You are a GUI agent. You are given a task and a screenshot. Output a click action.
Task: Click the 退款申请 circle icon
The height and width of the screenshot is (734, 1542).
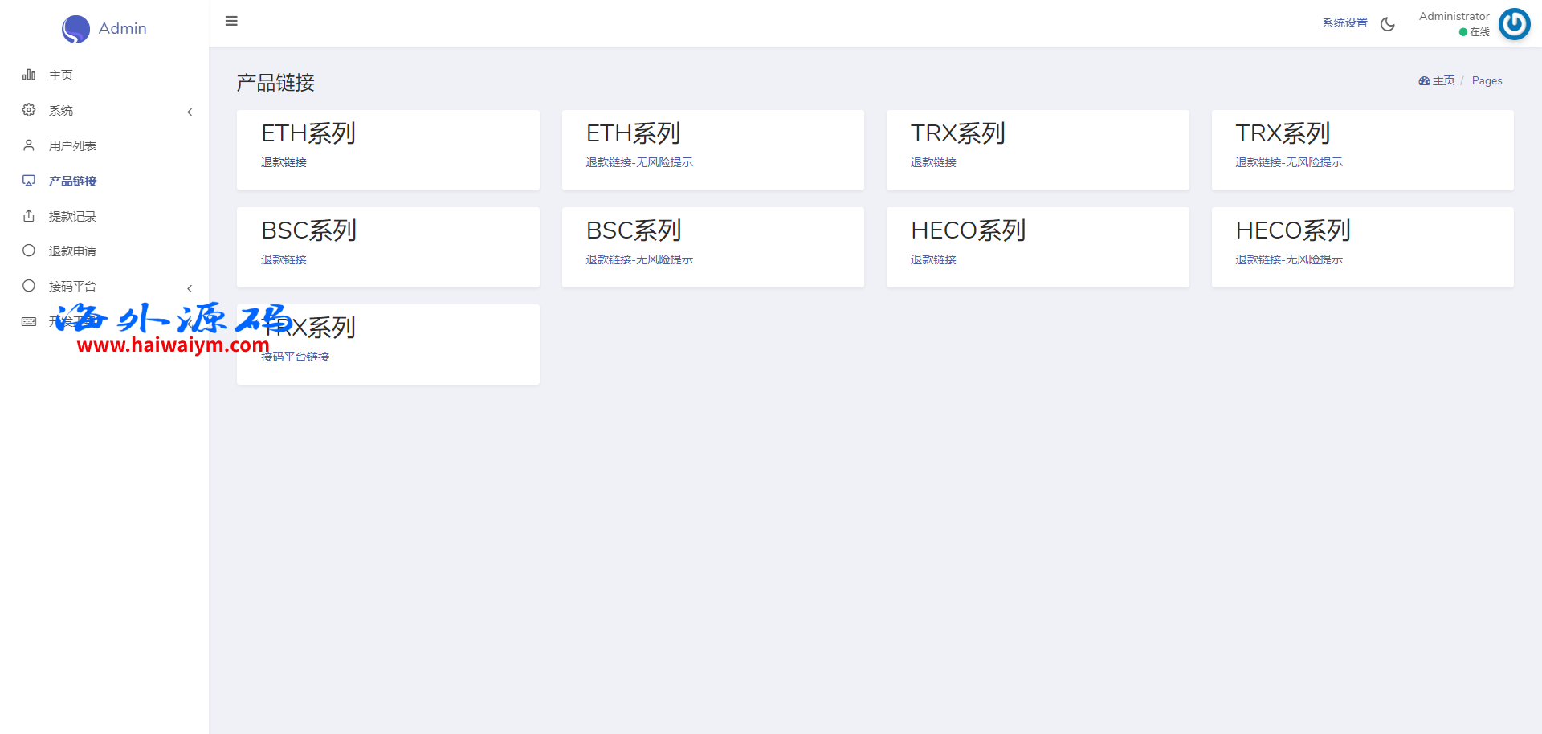(29, 251)
